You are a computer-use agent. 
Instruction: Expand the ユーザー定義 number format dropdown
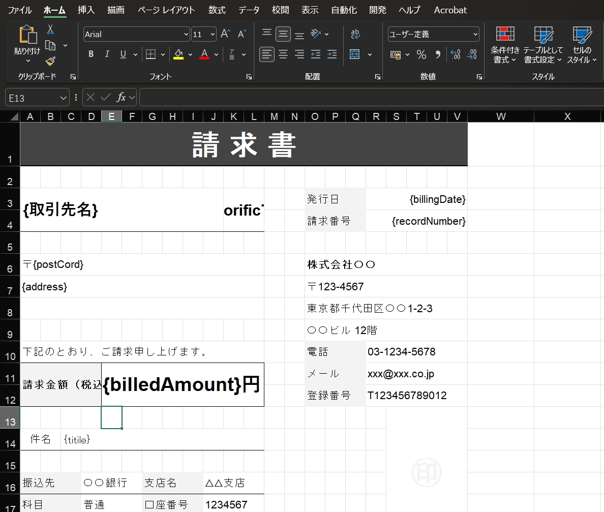(x=475, y=34)
